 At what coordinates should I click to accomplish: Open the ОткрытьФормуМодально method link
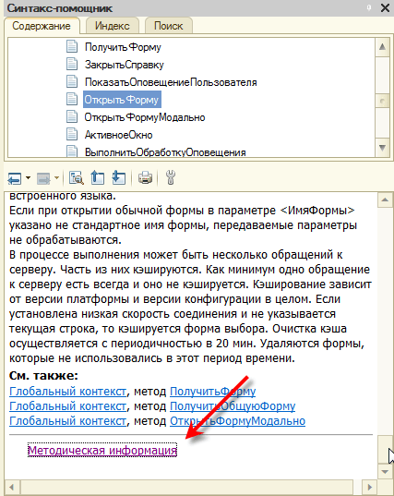pos(238,421)
